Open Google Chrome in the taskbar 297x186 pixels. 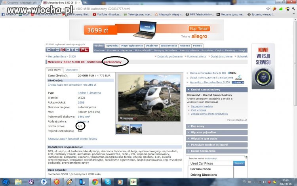coord(95,182)
